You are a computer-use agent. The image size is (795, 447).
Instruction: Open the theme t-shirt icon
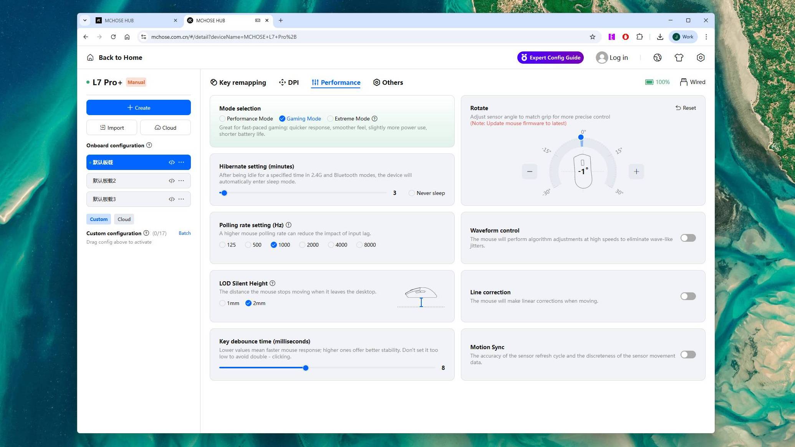[679, 57]
